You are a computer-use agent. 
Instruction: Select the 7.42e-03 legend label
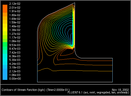click(15, 53)
